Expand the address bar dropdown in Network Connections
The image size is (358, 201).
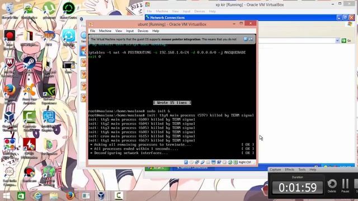coord(337,41)
